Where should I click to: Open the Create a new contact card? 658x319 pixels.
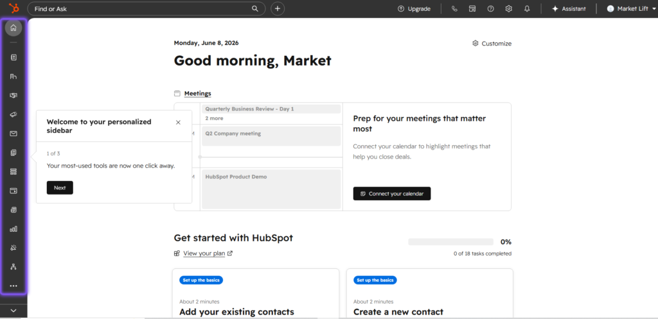pyautogui.click(x=430, y=293)
